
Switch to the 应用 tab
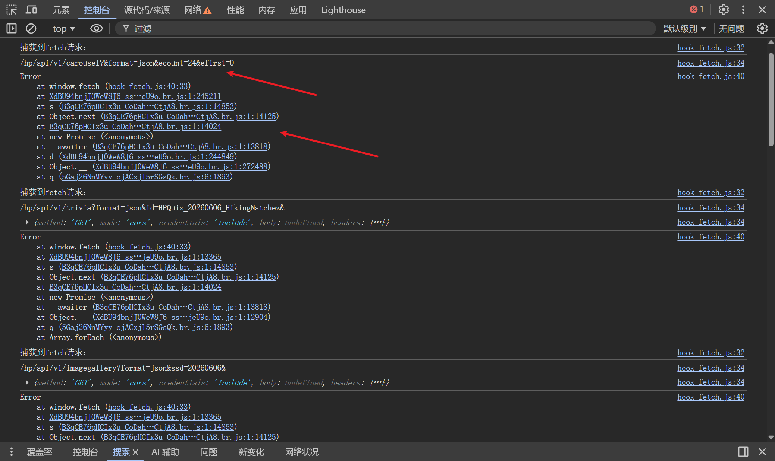[x=298, y=10]
